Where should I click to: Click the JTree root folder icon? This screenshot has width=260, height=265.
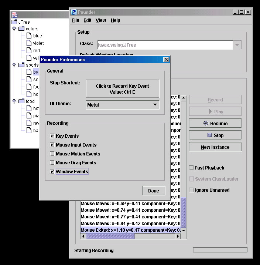click(14, 22)
